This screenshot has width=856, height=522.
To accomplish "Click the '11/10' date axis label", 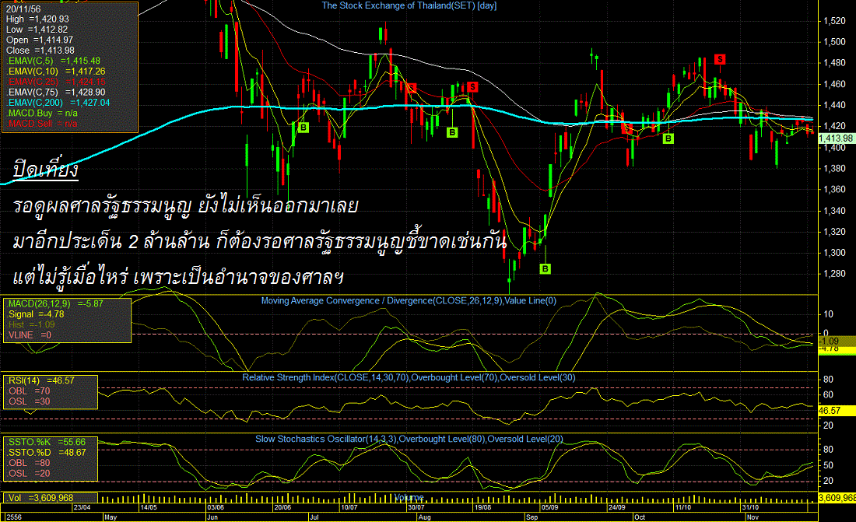I will (683, 507).
